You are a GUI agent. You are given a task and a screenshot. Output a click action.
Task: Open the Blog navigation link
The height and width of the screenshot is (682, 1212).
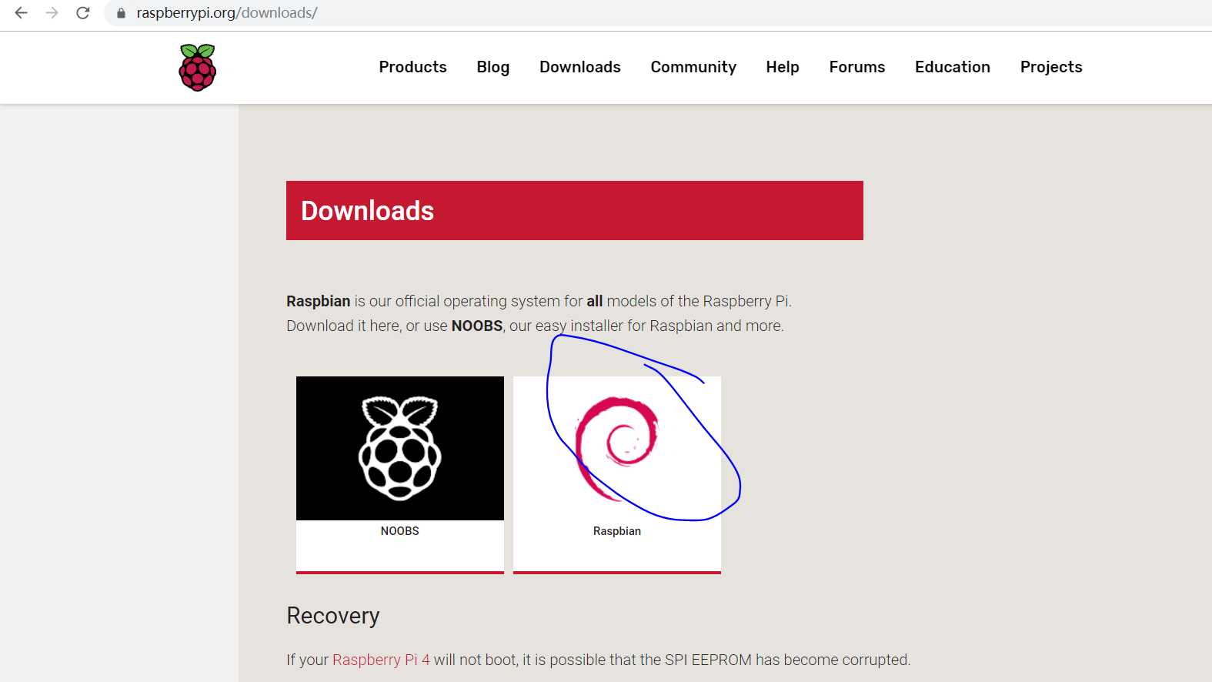point(493,67)
